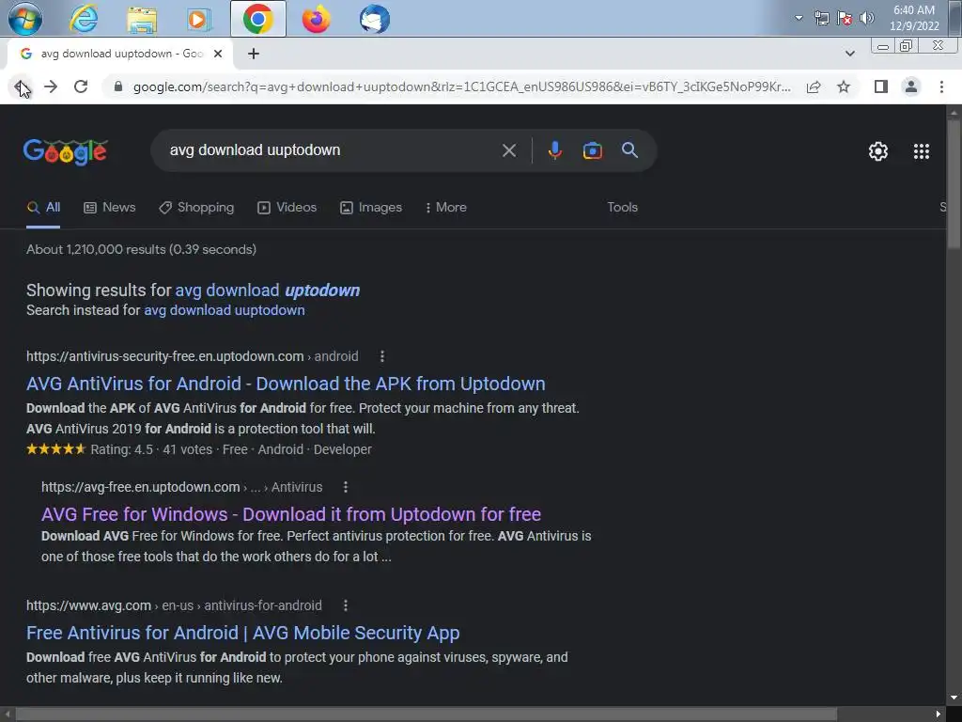The image size is (962, 722).
Task: Expand the More search filters menu
Action: (x=445, y=208)
